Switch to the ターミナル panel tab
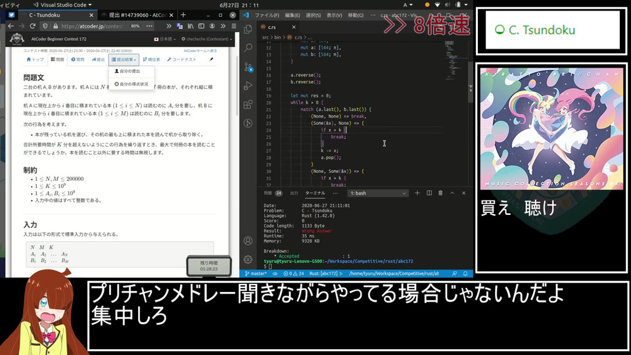The width and height of the screenshot is (631, 355). pyautogui.click(x=315, y=193)
